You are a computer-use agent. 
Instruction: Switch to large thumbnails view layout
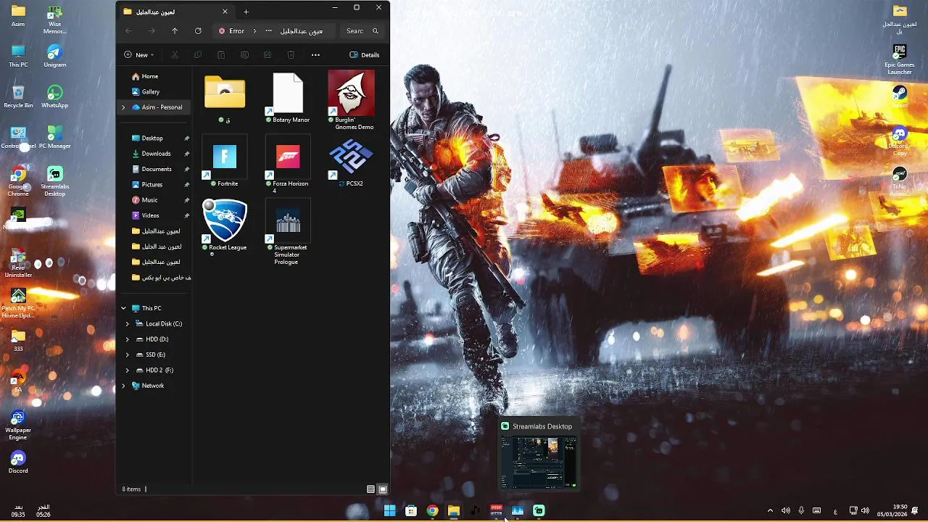click(383, 489)
